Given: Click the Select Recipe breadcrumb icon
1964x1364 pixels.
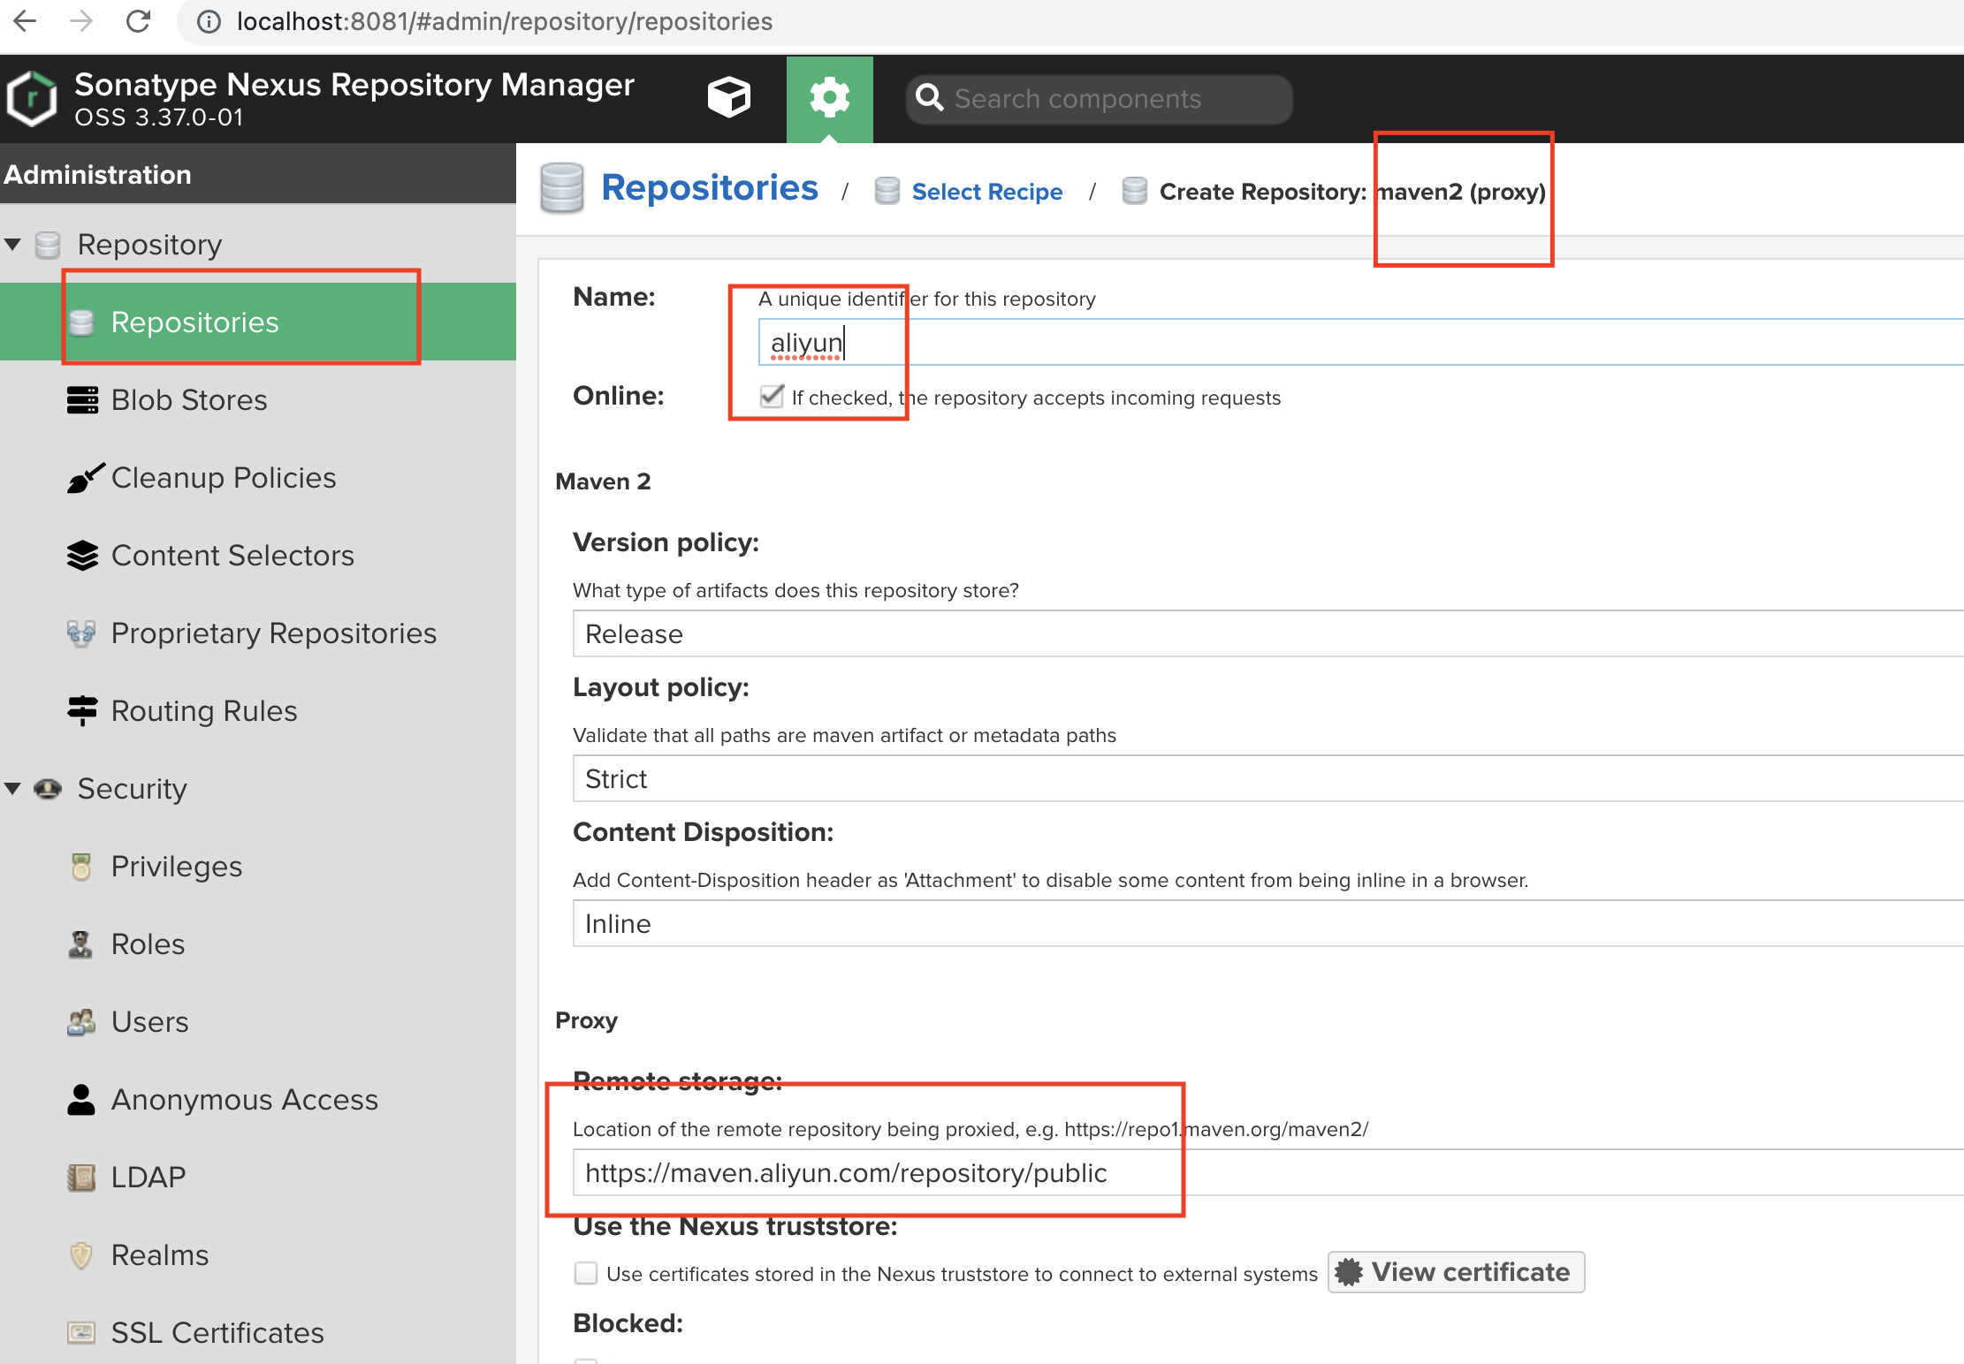Looking at the screenshot, I should click(887, 191).
